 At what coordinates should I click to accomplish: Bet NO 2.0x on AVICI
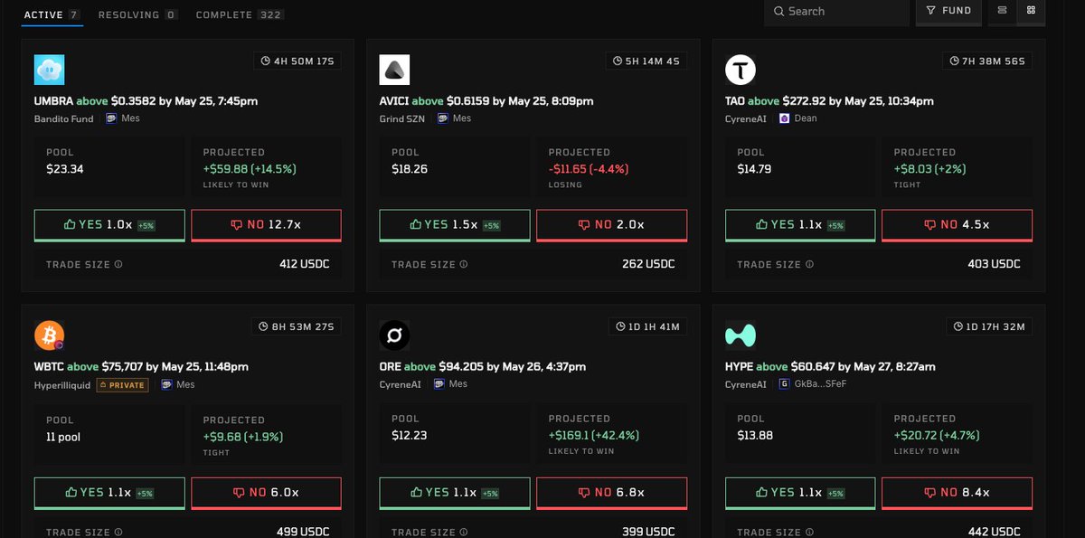[612, 225]
